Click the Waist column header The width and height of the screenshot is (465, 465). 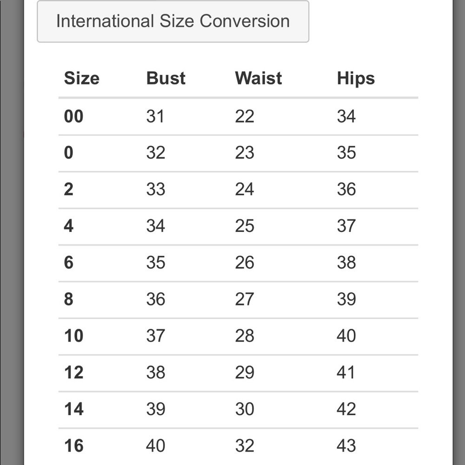click(x=258, y=78)
